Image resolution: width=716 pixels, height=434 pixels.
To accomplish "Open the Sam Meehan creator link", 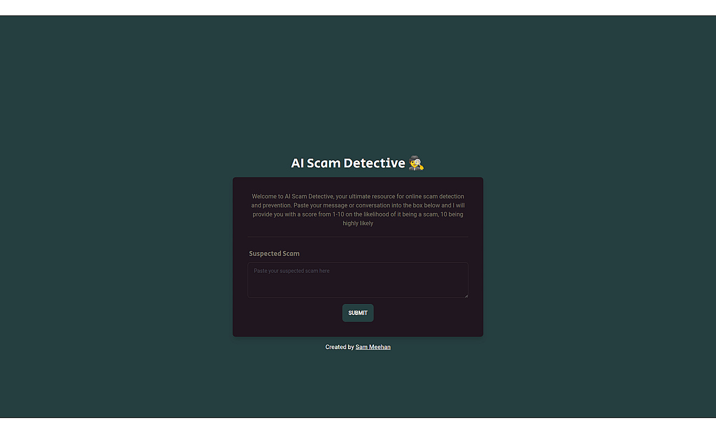I will [373, 347].
